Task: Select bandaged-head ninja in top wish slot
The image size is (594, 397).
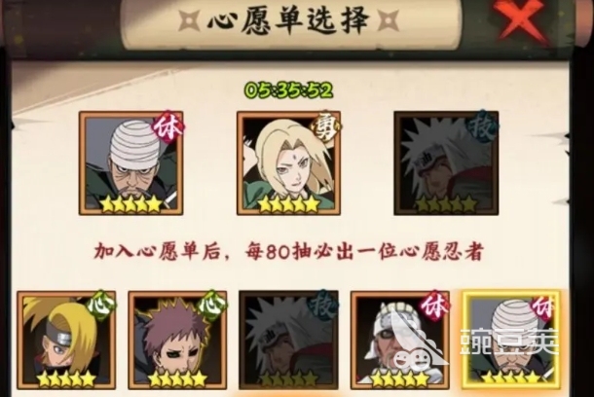Action: 131,163
